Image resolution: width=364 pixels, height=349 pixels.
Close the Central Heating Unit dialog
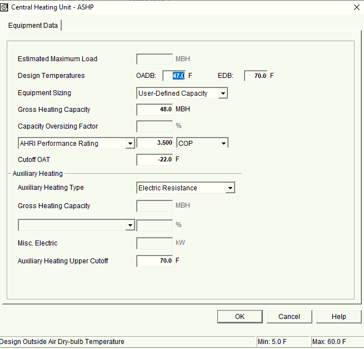coord(356,7)
